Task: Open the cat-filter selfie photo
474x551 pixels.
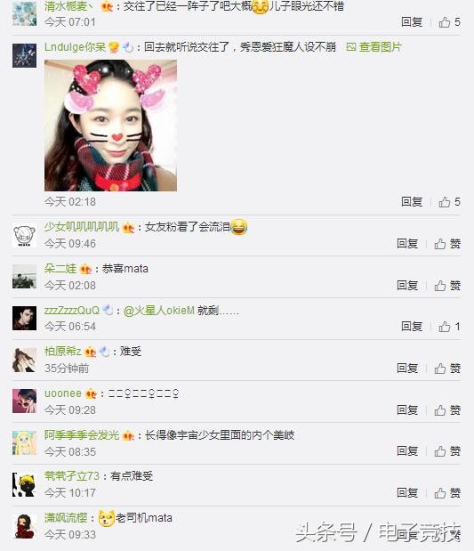Action: (110, 126)
